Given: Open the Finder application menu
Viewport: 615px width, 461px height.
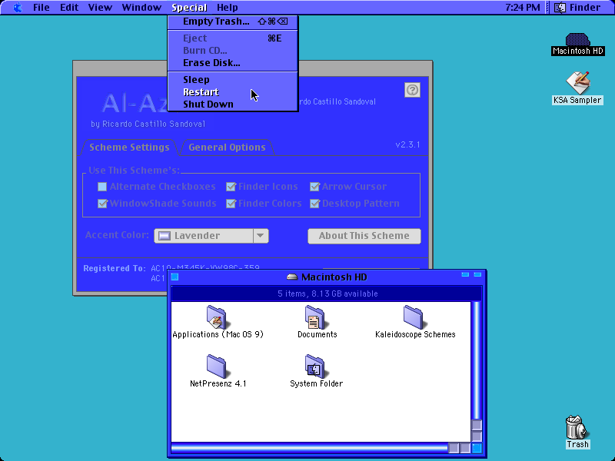Looking at the screenshot, I should (x=579, y=8).
